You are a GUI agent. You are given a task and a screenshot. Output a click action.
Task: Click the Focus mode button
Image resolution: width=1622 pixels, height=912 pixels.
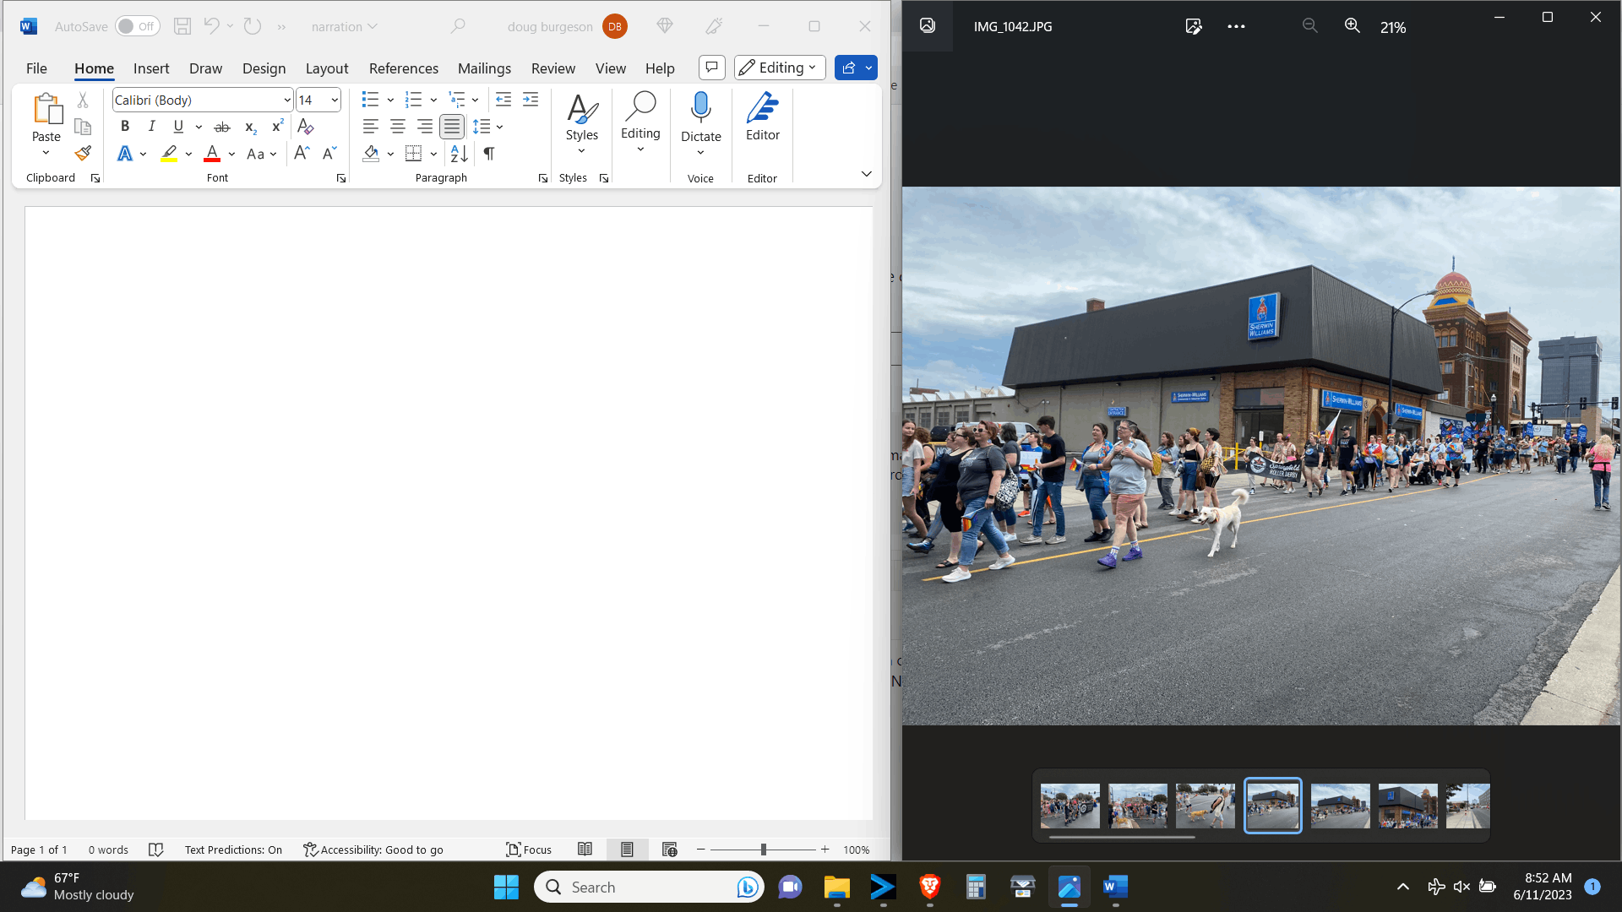[x=529, y=850]
